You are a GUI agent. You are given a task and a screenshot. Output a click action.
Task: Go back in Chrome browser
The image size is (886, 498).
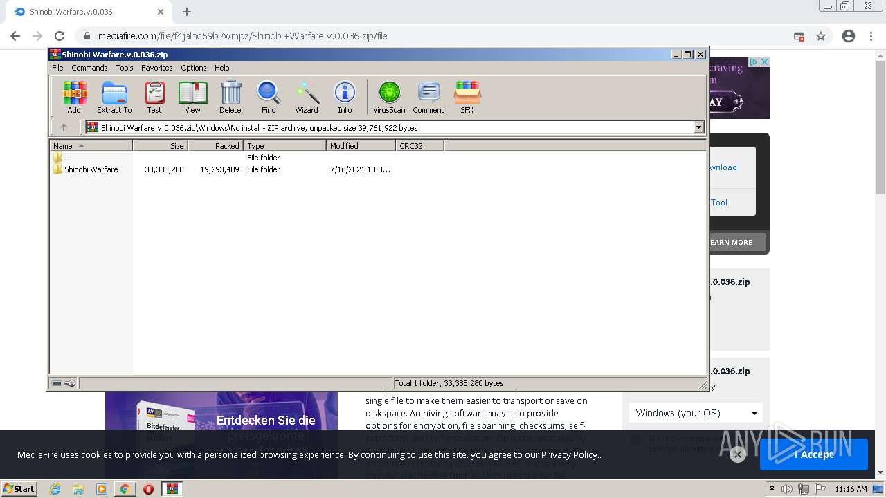[x=15, y=36]
